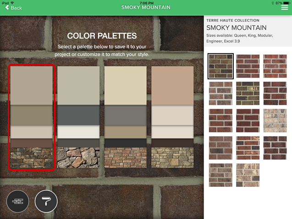292x219 pixels.
Task: Select fourth-row middle red and white brick thumbnail
Action: tap(248, 148)
